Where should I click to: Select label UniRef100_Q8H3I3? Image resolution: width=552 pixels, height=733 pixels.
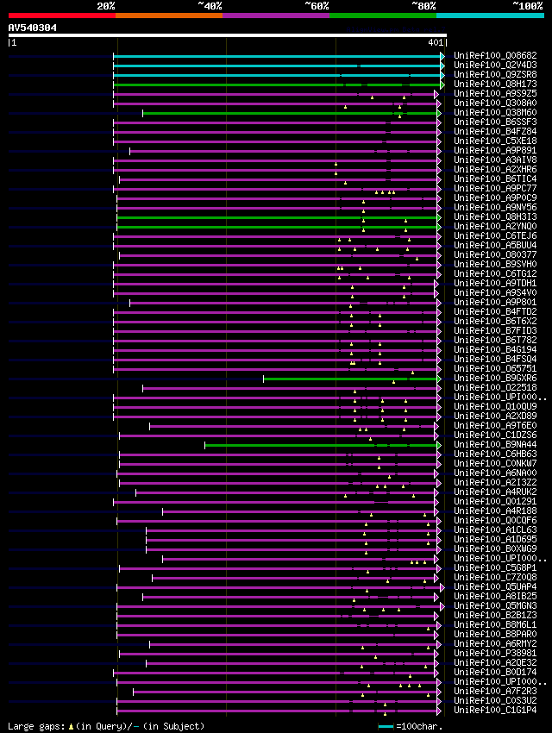coord(495,217)
